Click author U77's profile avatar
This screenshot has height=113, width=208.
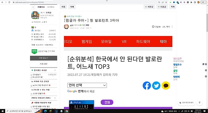click(x=66, y=27)
